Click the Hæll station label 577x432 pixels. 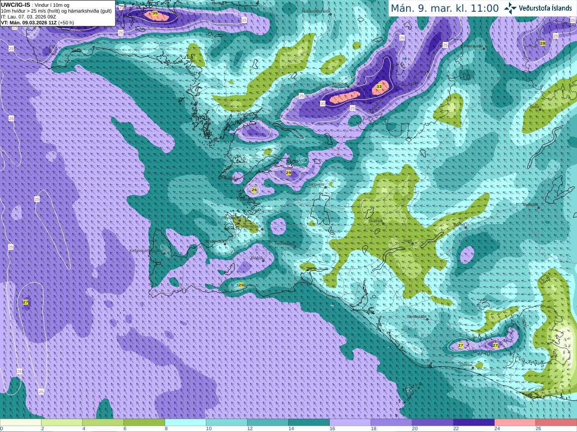[408, 241]
